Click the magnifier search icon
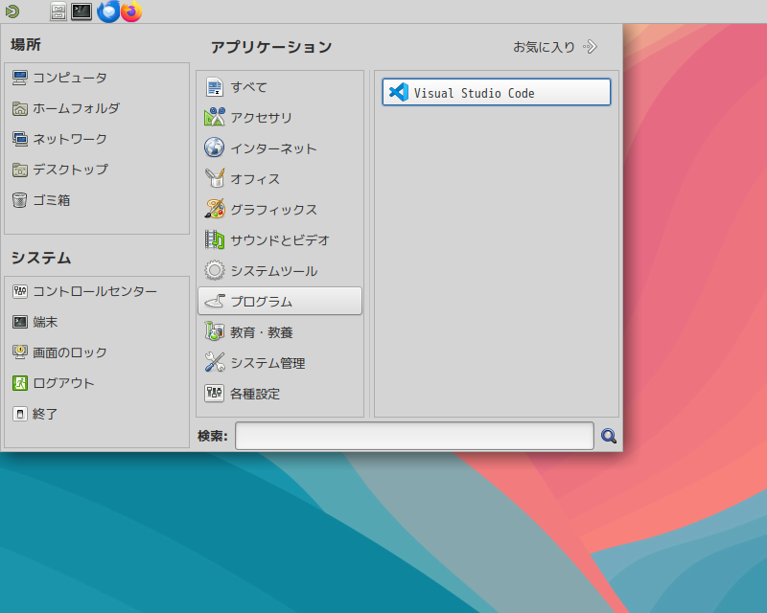Image resolution: width=767 pixels, height=613 pixels. click(x=609, y=436)
